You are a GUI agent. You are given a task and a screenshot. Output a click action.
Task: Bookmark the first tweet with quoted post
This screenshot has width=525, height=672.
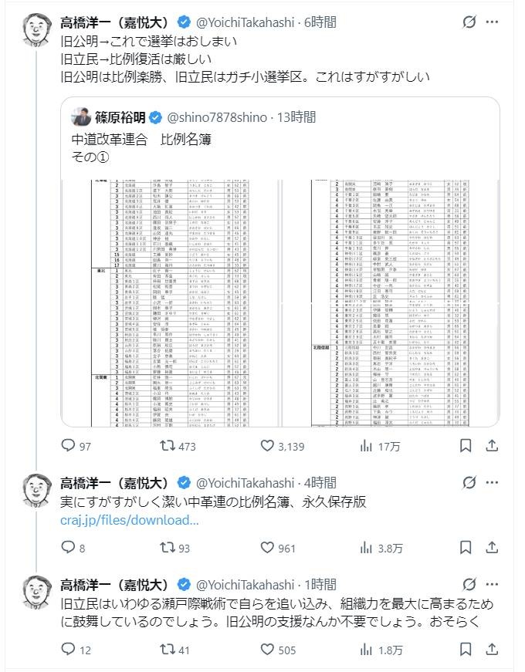click(466, 446)
